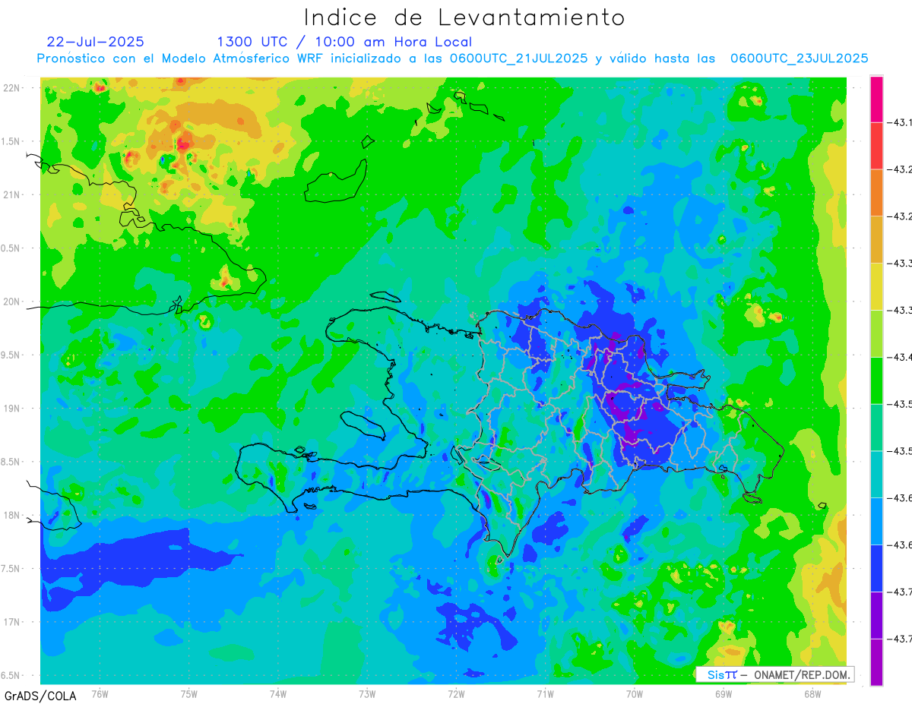Select the '21N' latitude label
This screenshot has width=912, height=704.
click(x=11, y=195)
